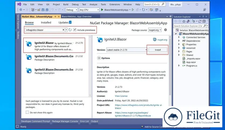The image size is (225, 130).
Task: Expand the Dependencies tree node
Action: coord(179,41)
